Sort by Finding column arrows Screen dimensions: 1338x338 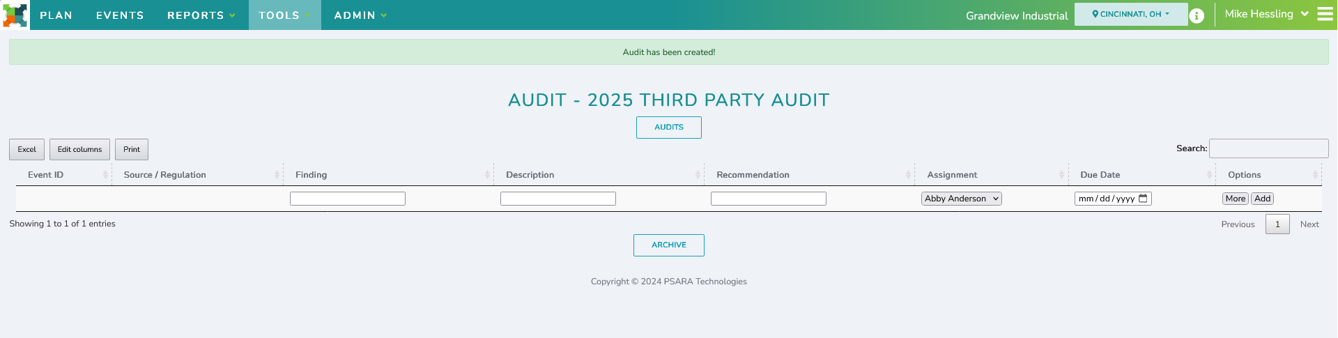coord(487,175)
